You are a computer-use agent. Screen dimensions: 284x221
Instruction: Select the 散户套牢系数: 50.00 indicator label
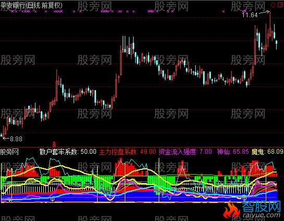point(68,152)
